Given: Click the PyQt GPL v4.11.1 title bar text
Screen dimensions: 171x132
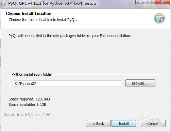Looking at the screenshot, I should tap(52, 3).
